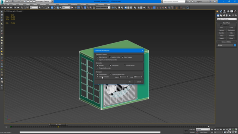Select Cameras category in Create panel
The height and width of the screenshot is (134, 238).
click(x=227, y=16)
